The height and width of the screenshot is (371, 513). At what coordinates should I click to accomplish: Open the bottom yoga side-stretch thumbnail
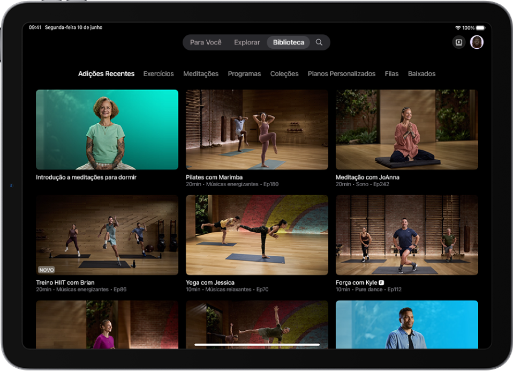click(x=257, y=324)
